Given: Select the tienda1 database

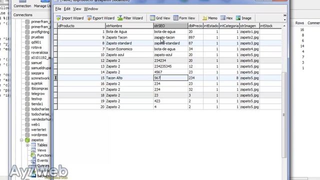Looking at the screenshot, I should tap(37, 104).
